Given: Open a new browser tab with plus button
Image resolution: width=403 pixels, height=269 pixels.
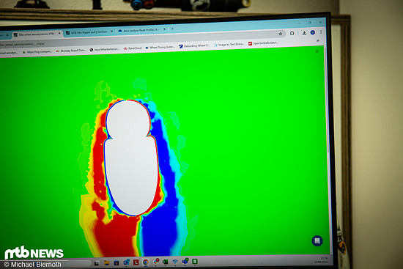Looking at the screenshot, I should [172, 29].
